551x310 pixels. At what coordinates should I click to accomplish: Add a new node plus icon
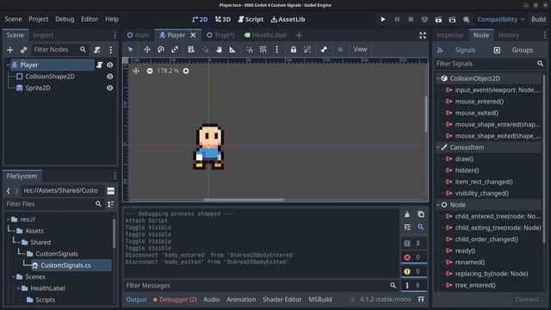pyautogui.click(x=9, y=50)
